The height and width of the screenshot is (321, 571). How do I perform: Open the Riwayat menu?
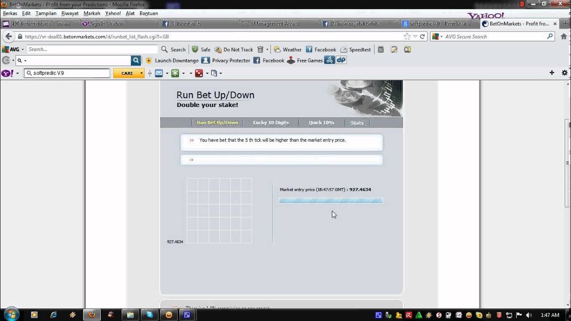pyautogui.click(x=70, y=13)
